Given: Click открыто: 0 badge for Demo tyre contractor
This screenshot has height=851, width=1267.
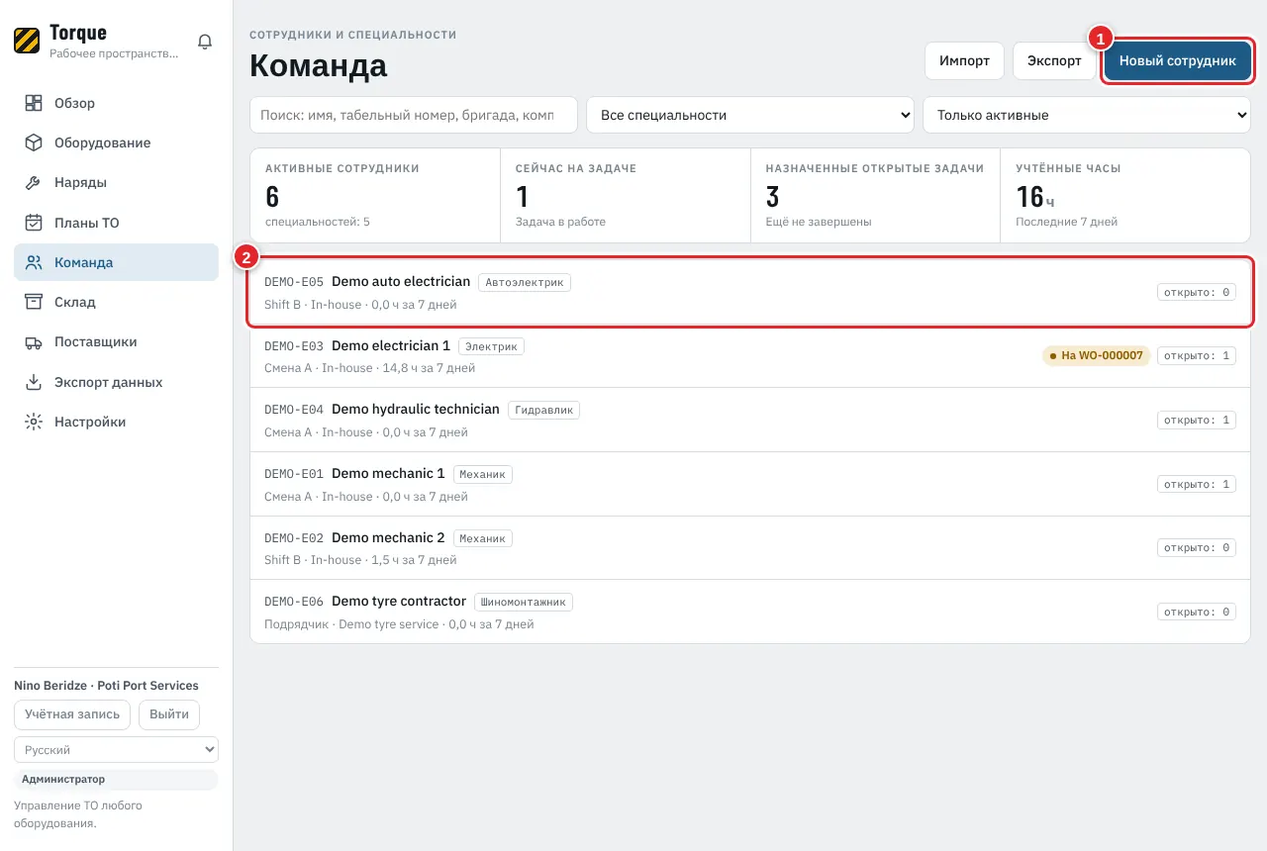Looking at the screenshot, I should (x=1197, y=612).
